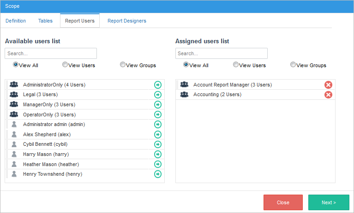Choose View Users in Assigned users list
This screenshot has height=213, width=354.
pos(236,65)
